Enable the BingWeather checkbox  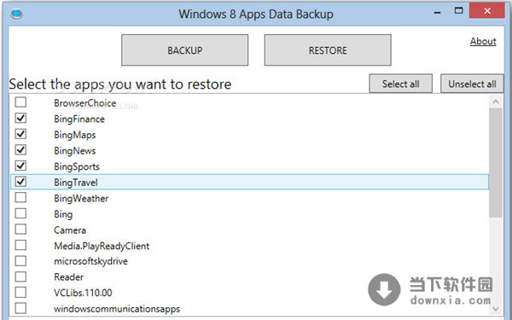(20, 198)
